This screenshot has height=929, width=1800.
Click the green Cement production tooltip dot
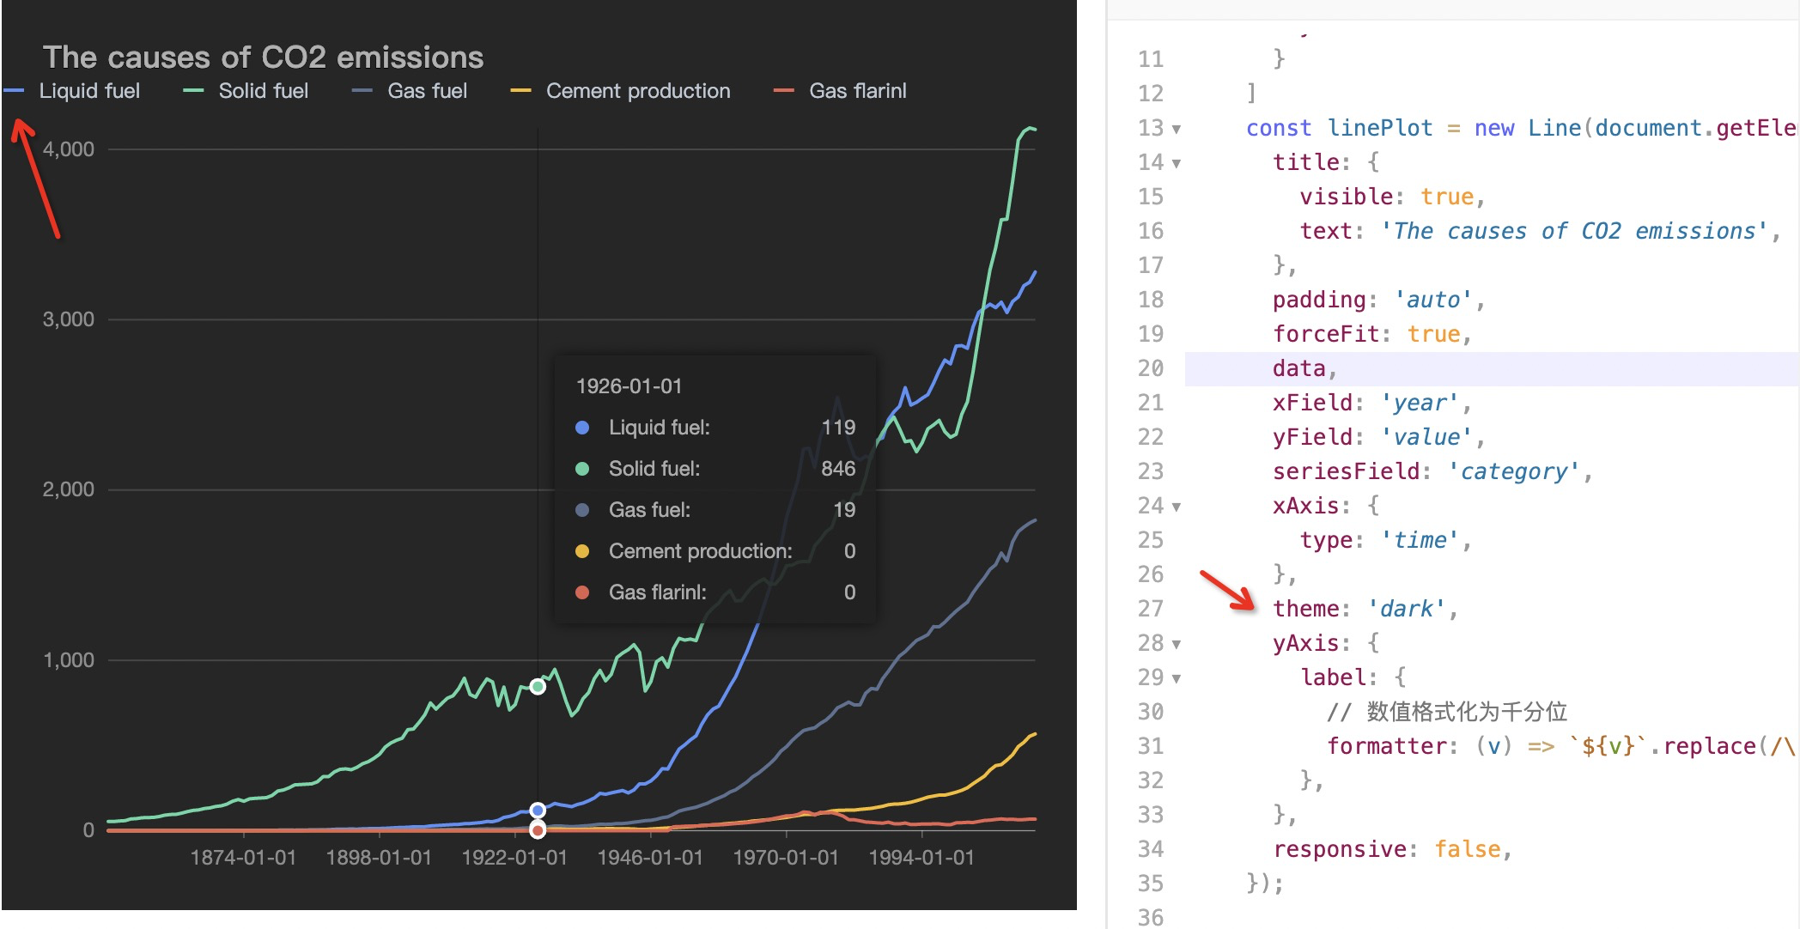(x=581, y=550)
